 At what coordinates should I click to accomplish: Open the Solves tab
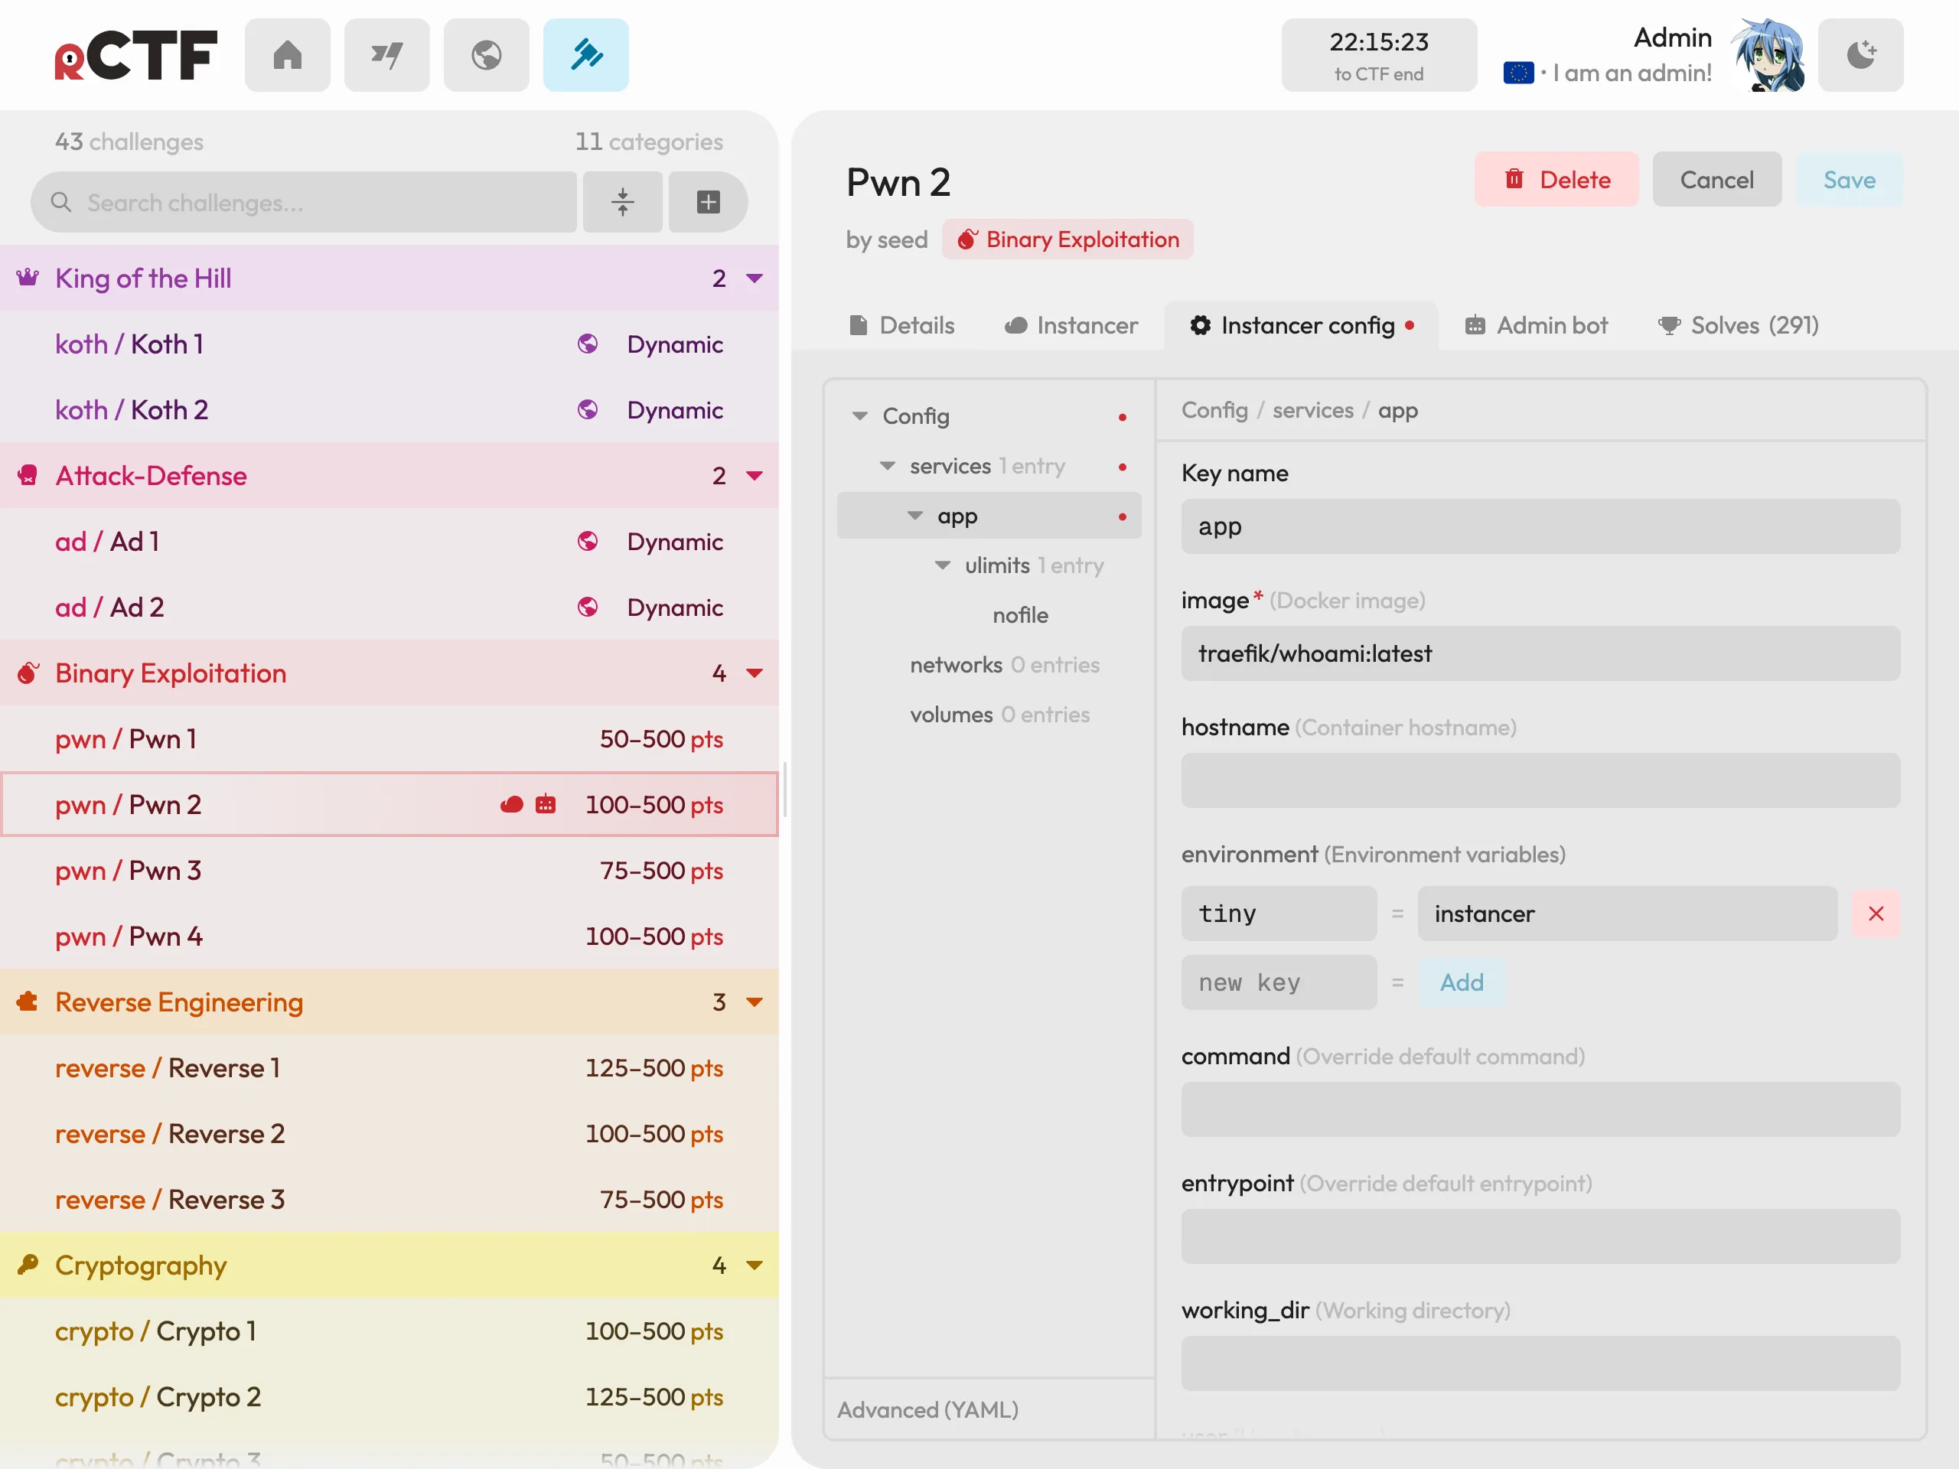pos(1738,325)
